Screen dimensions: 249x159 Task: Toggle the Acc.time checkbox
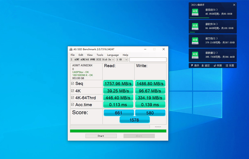tap(73, 105)
